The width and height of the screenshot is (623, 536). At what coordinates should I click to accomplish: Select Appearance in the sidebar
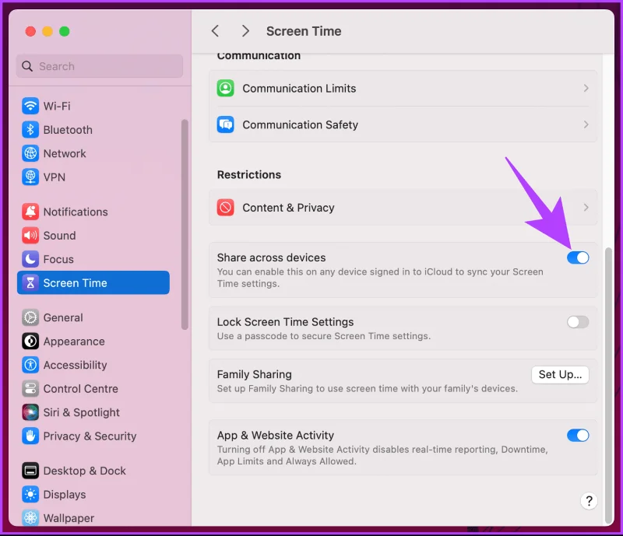[x=93, y=341]
